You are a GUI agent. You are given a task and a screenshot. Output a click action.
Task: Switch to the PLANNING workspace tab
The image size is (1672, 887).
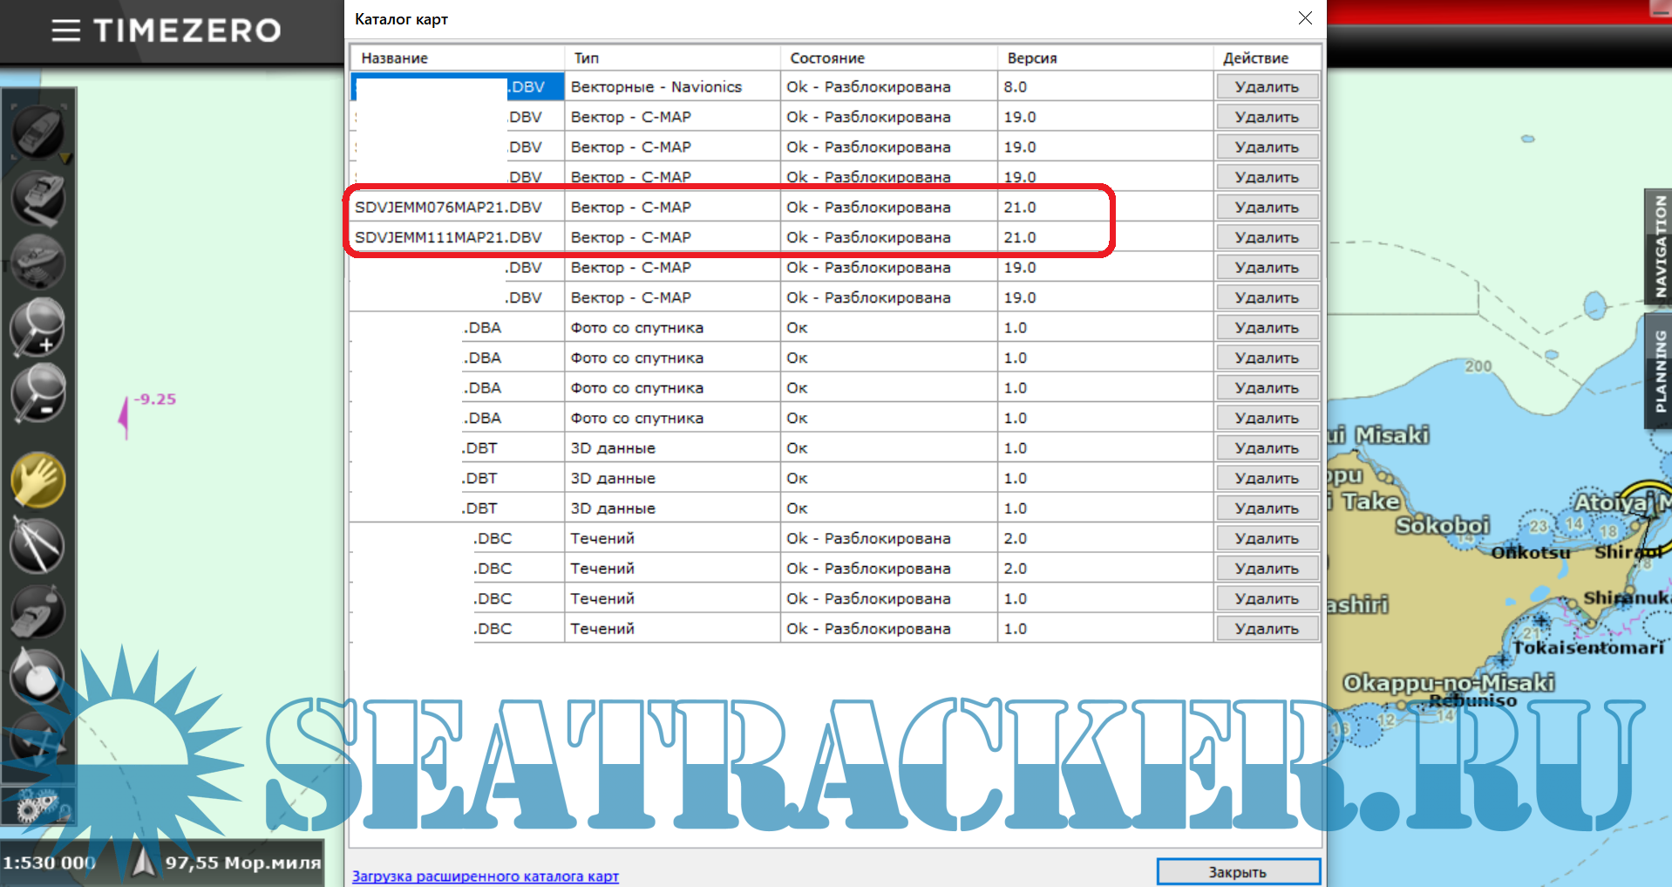[1659, 371]
